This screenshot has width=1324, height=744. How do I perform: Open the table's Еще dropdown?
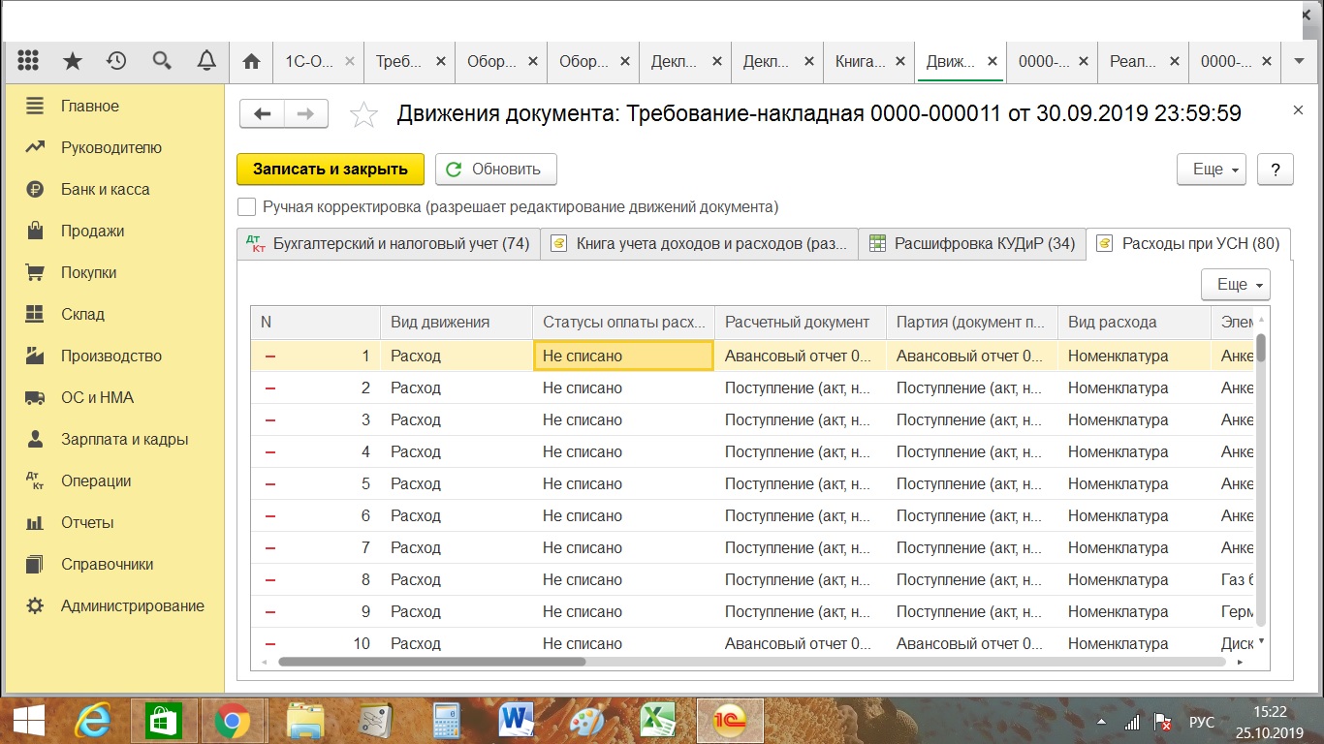pyautogui.click(x=1235, y=285)
